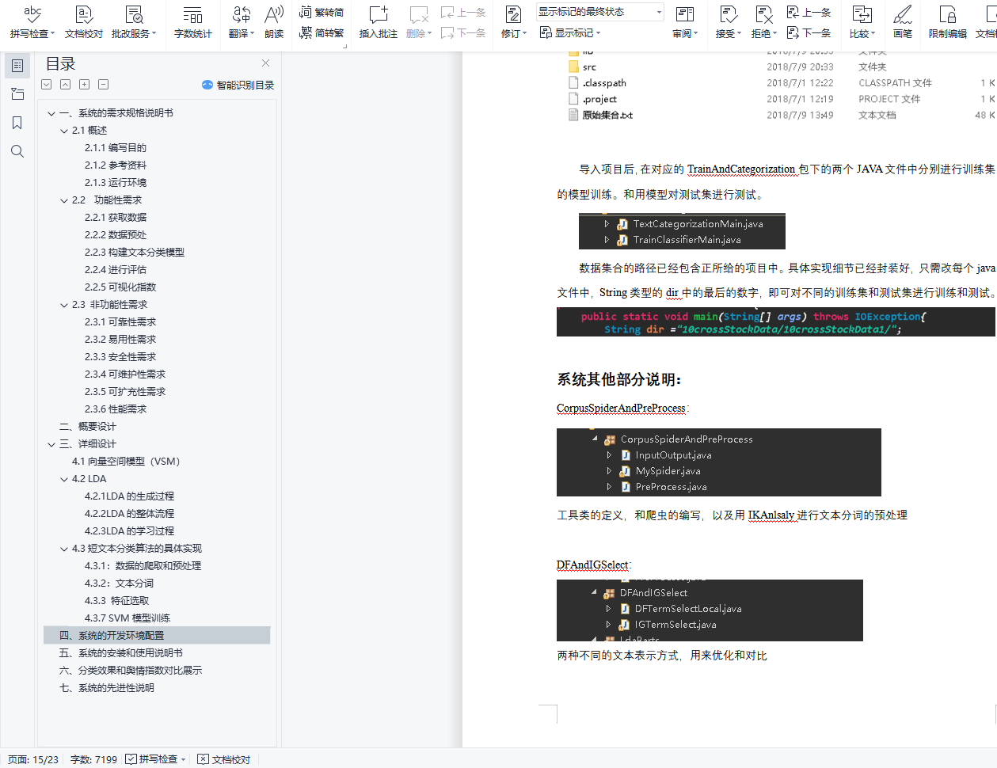Click the plus add-heading button in outline

tap(85, 85)
